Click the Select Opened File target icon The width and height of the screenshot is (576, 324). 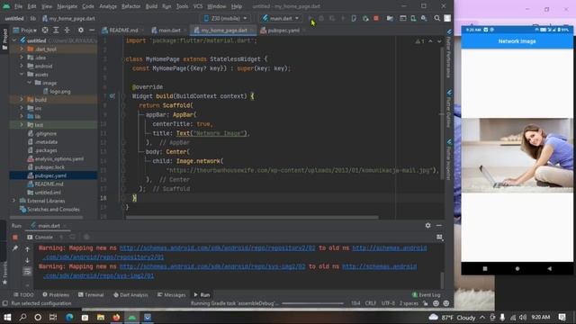coord(45,30)
